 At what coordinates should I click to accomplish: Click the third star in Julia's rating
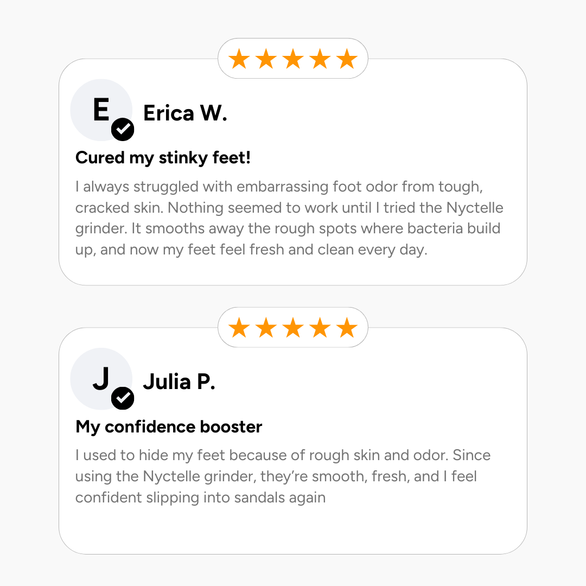pos(293,328)
